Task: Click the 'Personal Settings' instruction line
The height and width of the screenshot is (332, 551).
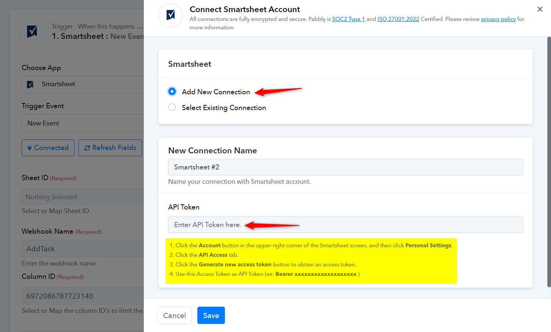Action: (311, 245)
